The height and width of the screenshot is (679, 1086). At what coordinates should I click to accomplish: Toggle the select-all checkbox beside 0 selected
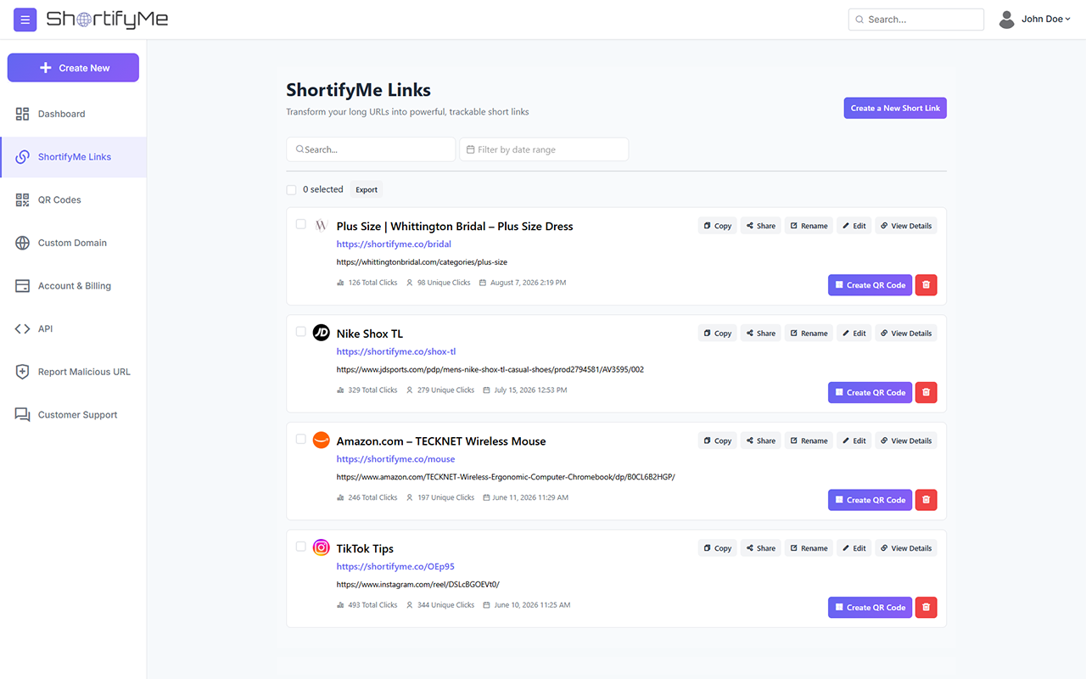click(292, 190)
